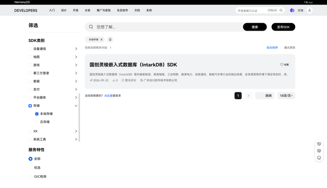Open the 分发 nav menu
Image resolution: width=327 pixels, height=188 pixels.
pyautogui.click(x=88, y=10)
